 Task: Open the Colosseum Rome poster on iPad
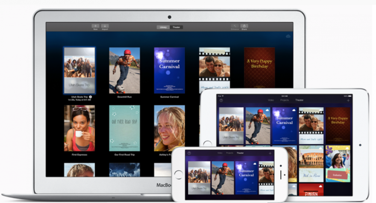[311, 164]
